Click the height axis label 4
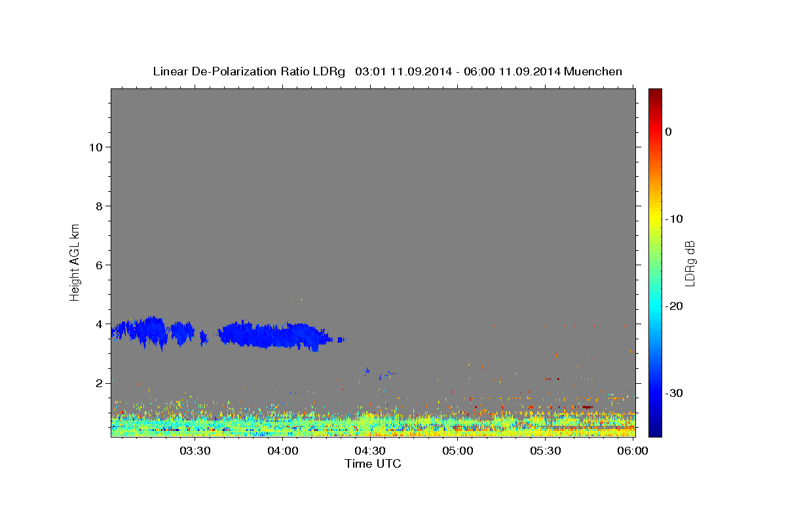The image size is (786, 524). pyautogui.click(x=98, y=324)
